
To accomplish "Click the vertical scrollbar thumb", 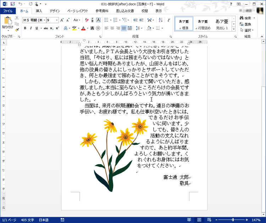I will click(263, 149).
